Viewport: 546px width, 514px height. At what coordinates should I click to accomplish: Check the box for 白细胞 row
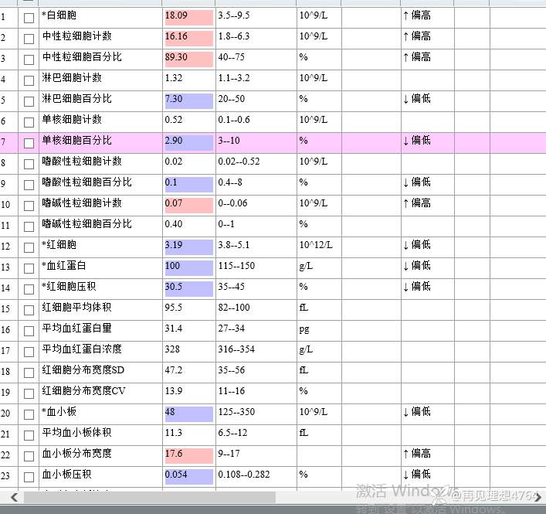pos(29,17)
